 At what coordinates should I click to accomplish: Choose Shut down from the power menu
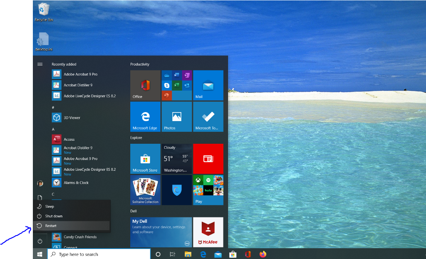(x=72, y=216)
